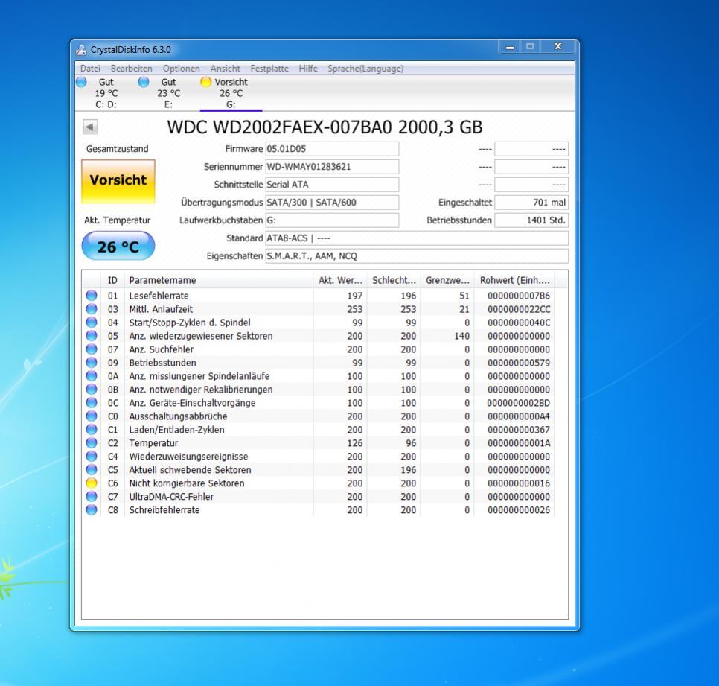719x686 pixels.
Task: Click the Grenzwe... column header
Action: click(x=447, y=280)
